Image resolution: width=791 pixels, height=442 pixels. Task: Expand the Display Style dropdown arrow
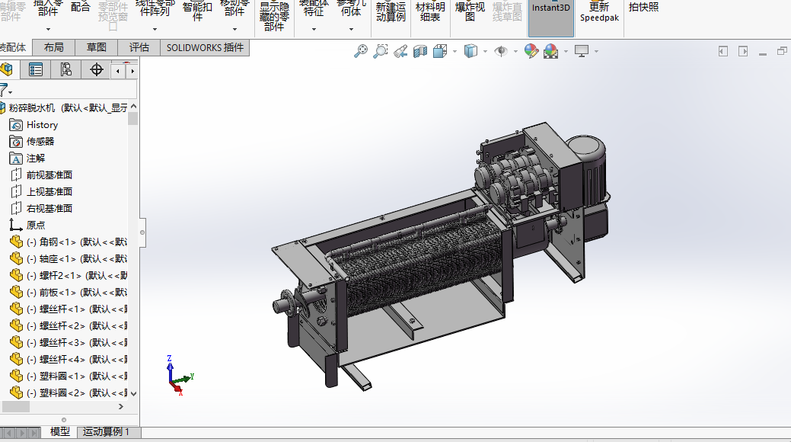point(486,52)
